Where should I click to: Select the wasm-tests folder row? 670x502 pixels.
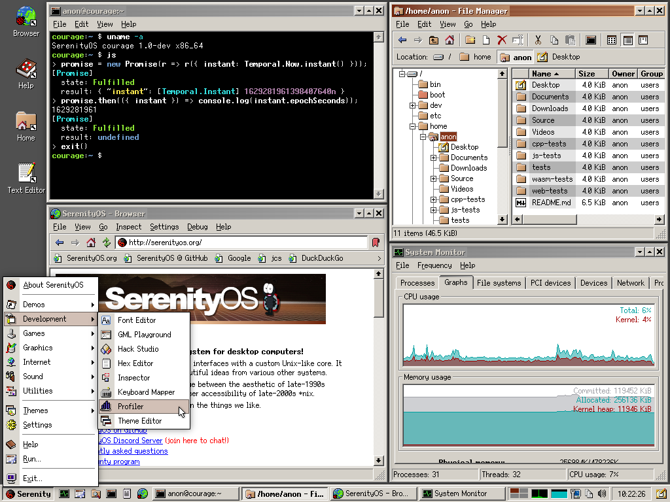pyautogui.click(x=589, y=179)
